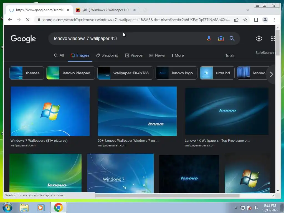Switch to the Windows 7 Wallpaper HD tab
The image size is (284, 213).
point(106,10)
